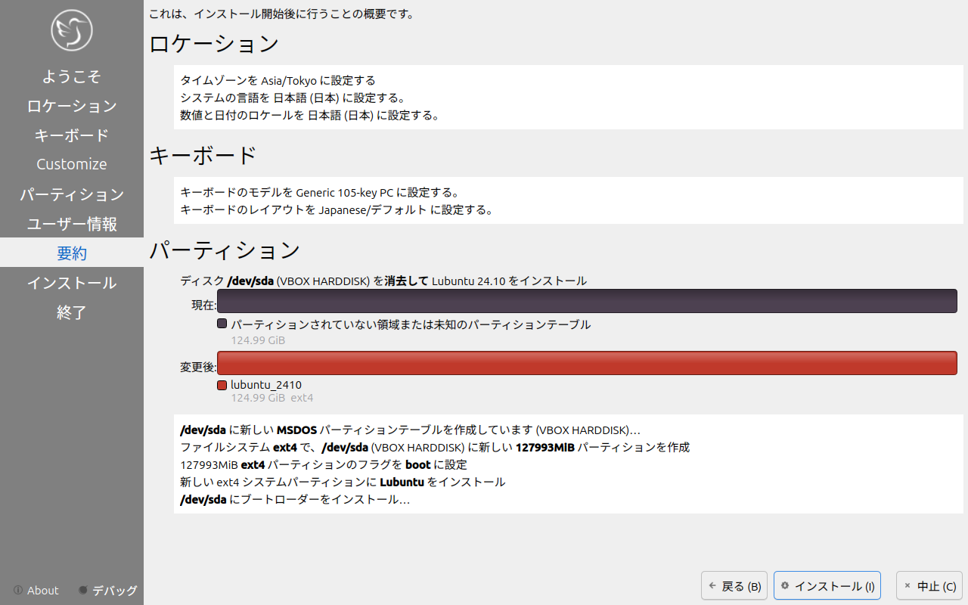The width and height of the screenshot is (968, 605).
Task: Click the 127993MiB ext4 partition creation line
Action: [435, 447]
